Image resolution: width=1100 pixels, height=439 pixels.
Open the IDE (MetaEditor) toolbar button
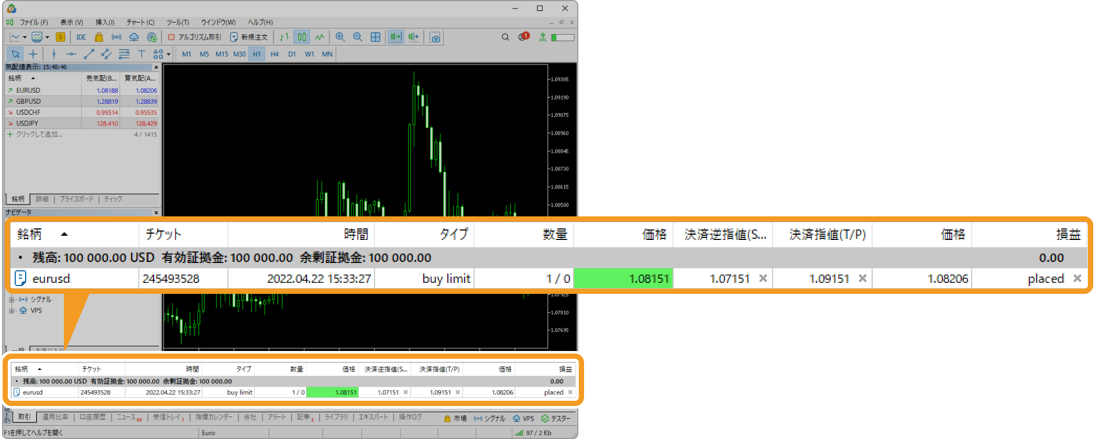pos(81,37)
